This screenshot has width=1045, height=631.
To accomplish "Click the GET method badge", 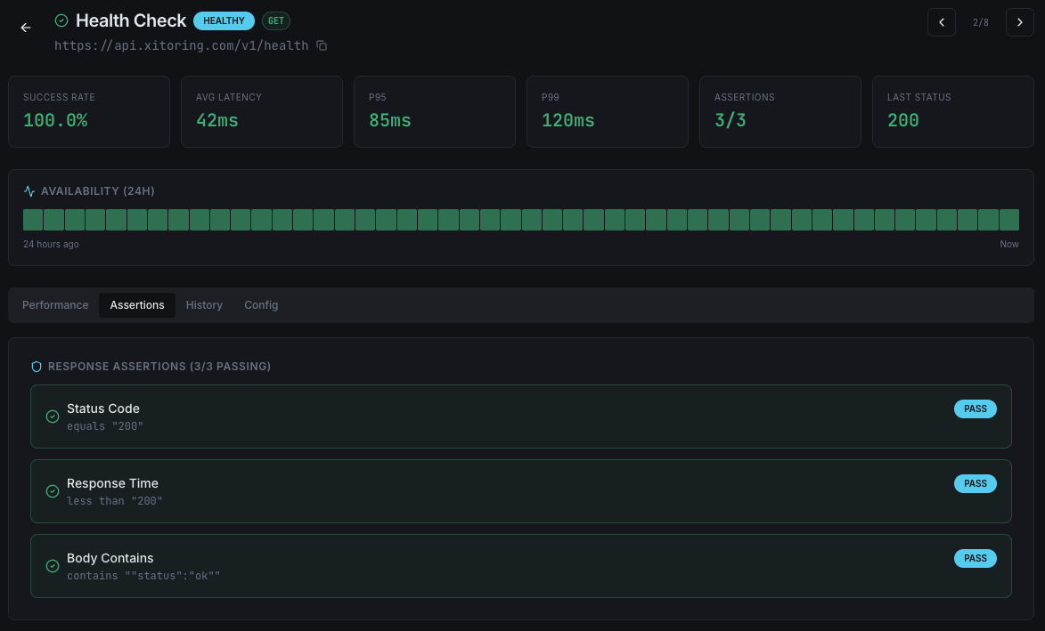I will click(275, 20).
